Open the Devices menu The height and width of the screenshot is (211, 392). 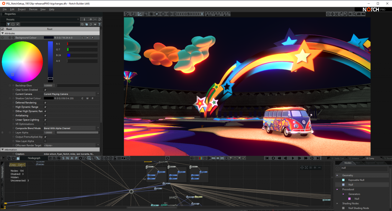click(x=33, y=9)
